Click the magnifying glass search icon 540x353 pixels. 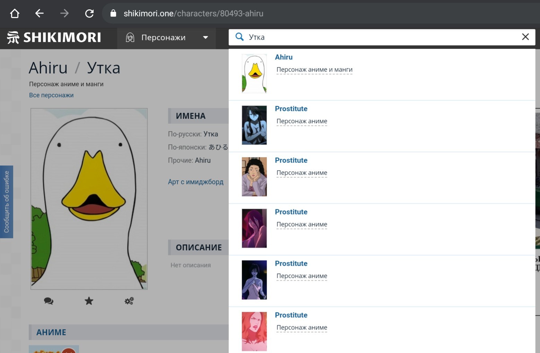(x=239, y=37)
